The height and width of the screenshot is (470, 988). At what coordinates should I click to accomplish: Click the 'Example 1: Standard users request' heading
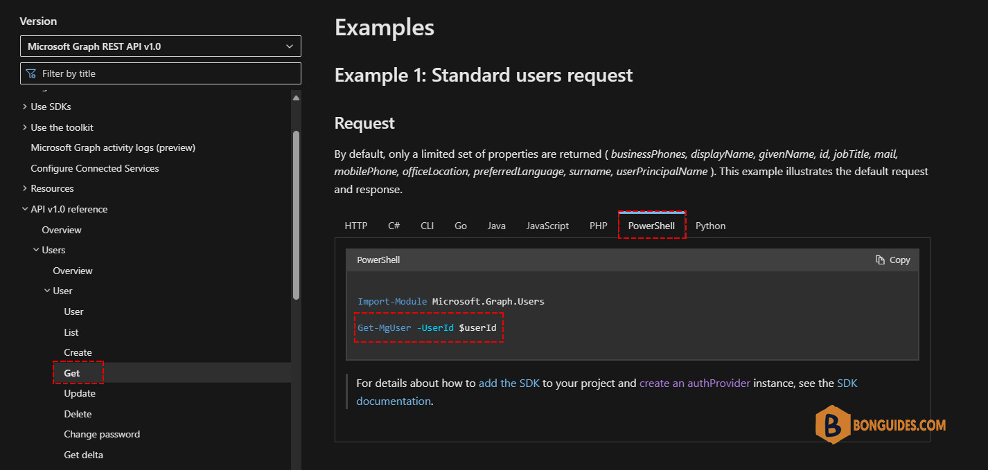coord(484,75)
